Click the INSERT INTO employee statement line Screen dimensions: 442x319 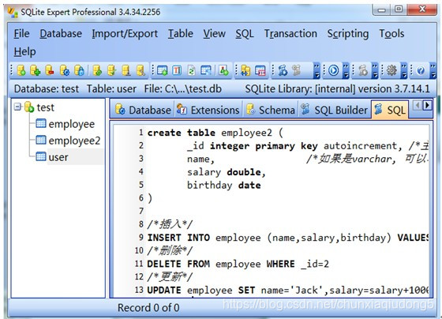287,238
